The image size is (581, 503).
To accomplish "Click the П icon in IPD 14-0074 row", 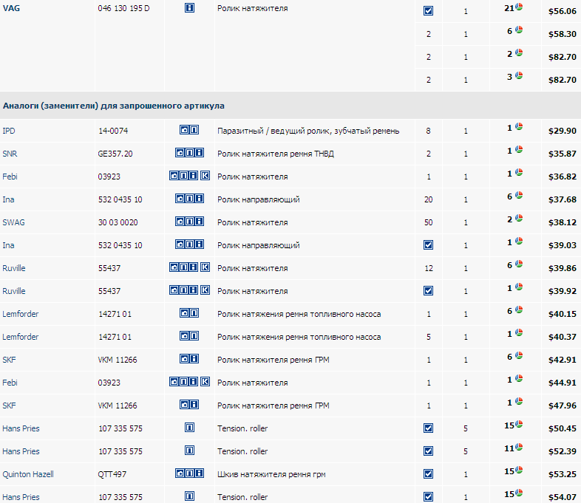I will pos(194,129).
